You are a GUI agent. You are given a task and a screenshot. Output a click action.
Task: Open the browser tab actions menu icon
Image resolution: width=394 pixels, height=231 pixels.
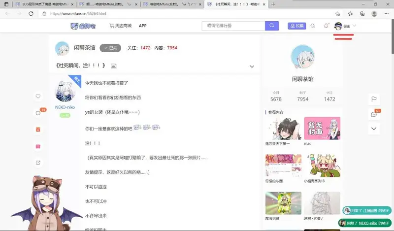pyautogui.click(x=6, y=4)
